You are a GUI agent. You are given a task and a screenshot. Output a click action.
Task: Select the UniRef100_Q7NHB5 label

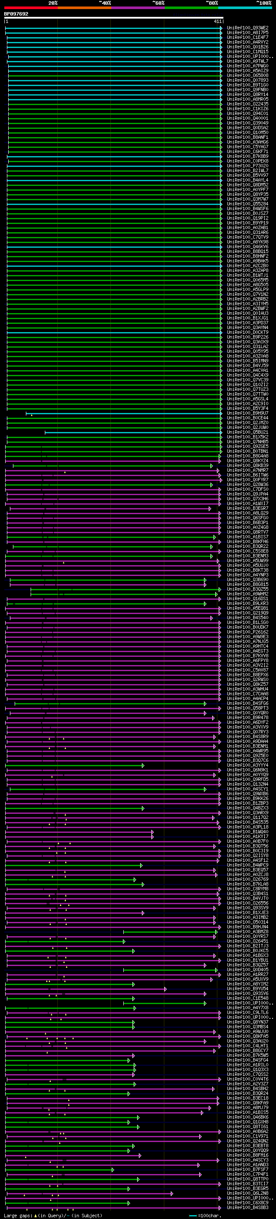click(248, 442)
